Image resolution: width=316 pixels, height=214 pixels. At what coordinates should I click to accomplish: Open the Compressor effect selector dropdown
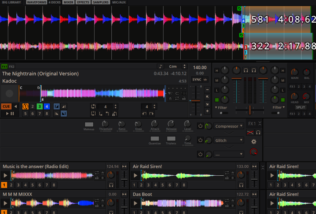click(229, 126)
